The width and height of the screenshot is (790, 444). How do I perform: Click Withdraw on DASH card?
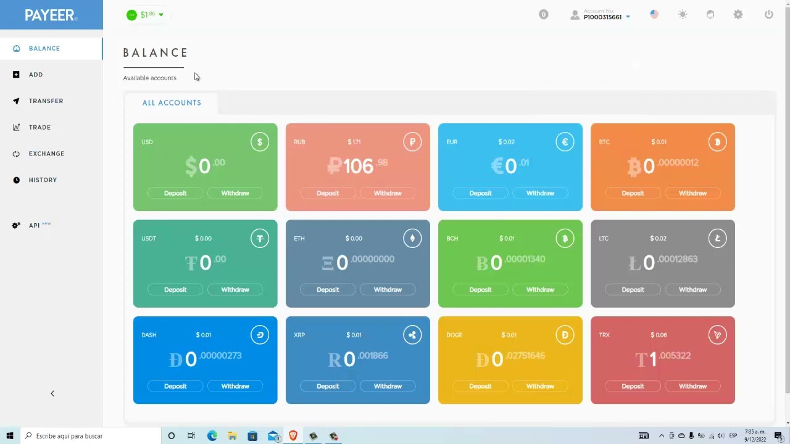(x=235, y=386)
